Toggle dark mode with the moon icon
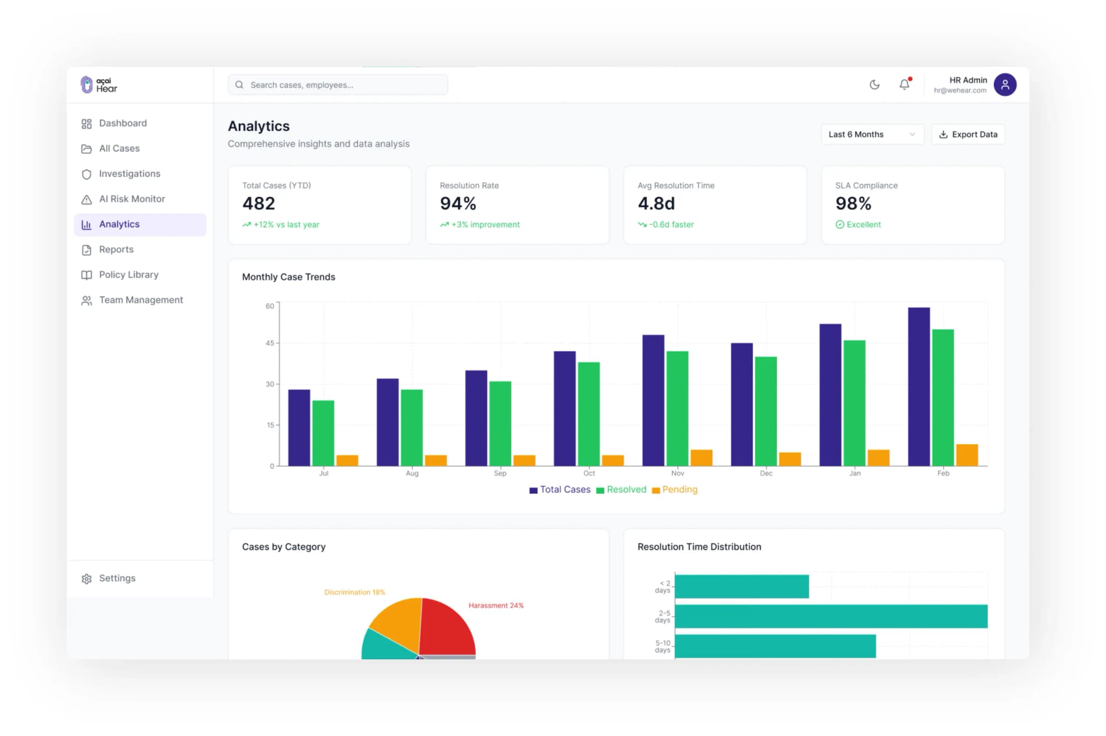 874,85
